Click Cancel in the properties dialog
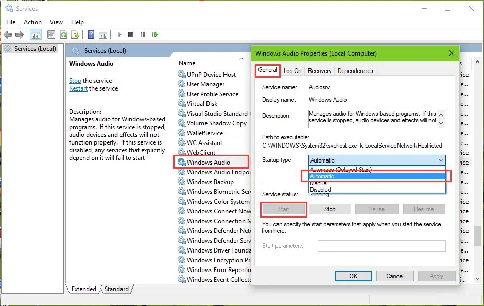This screenshot has width=484, height=306. pyautogui.click(x=395, y=276)
